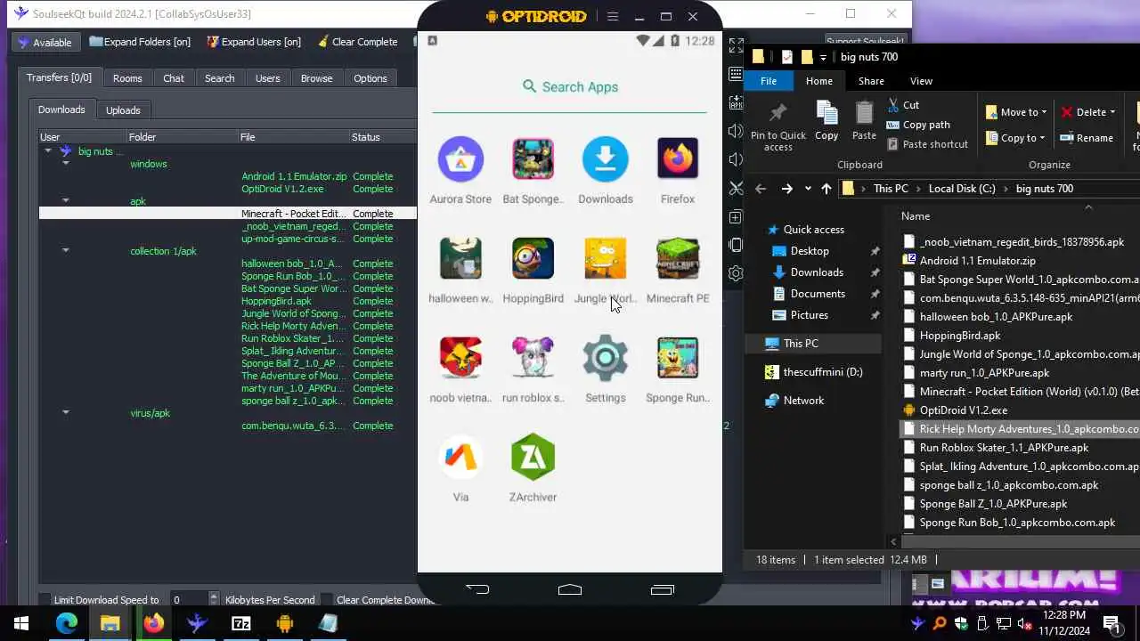
Task: Click Cut in the Explorer clipboard group
Action: point(903,105)
